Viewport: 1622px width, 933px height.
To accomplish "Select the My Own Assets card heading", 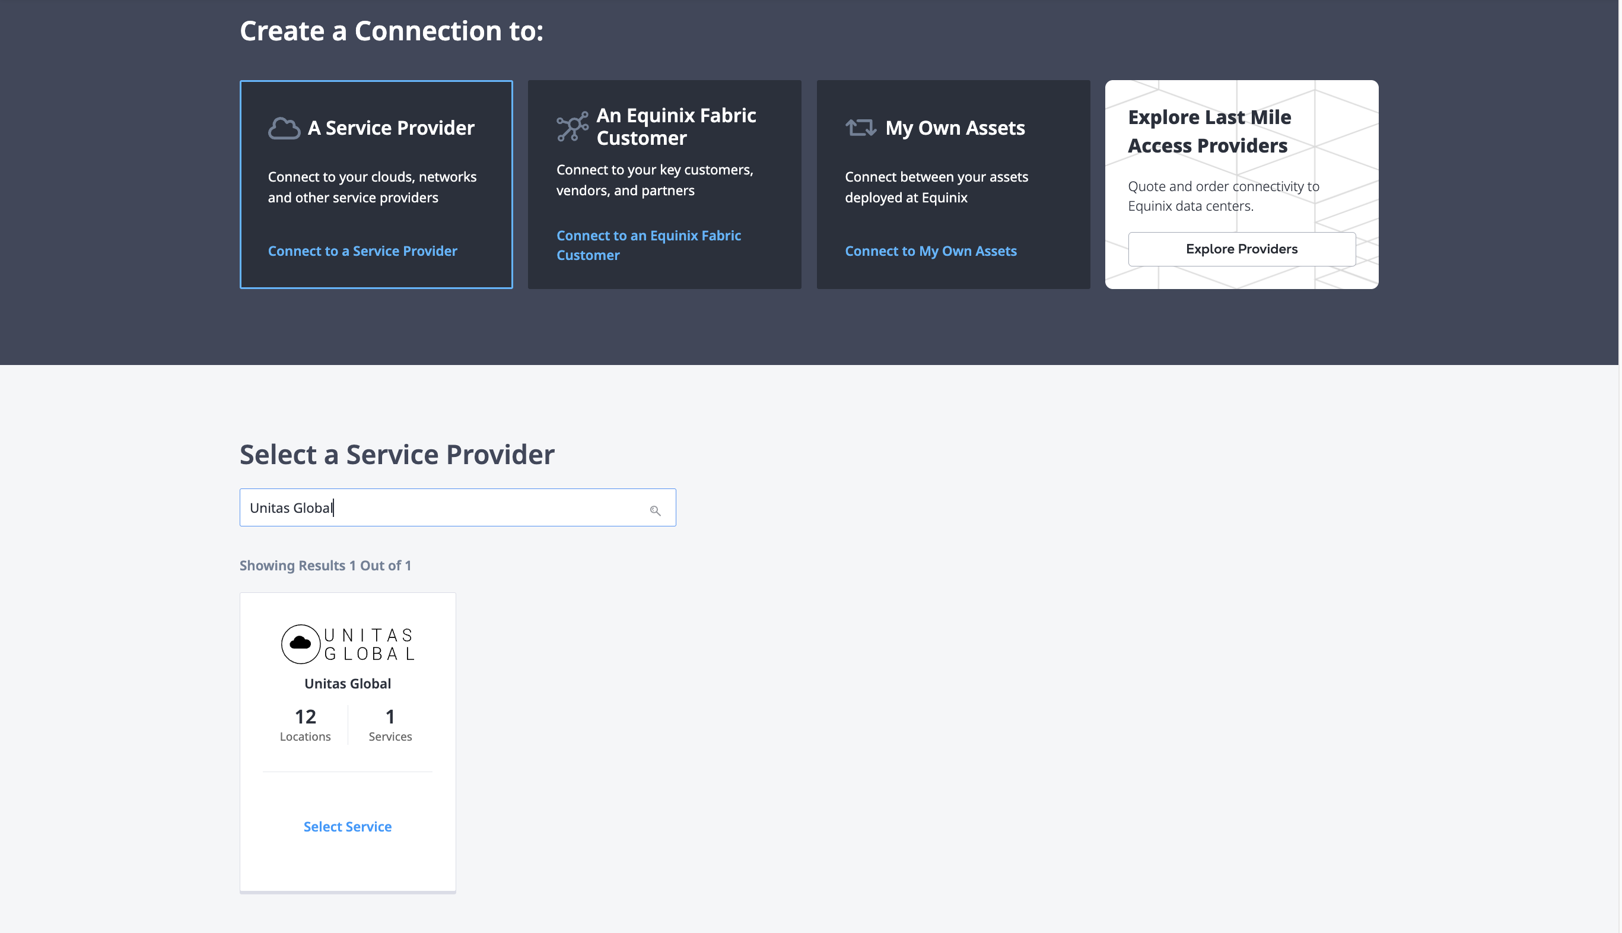I will (955, 128).
